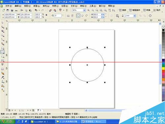Open the wrap paragraph text dropdown
Screen dimensions: 165x124
coord(117,16)
